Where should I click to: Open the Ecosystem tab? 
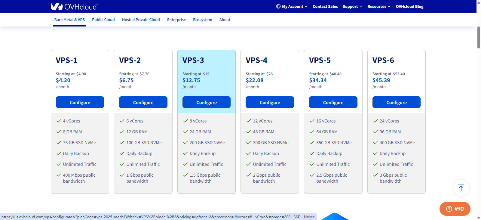(x=203, y=20)
